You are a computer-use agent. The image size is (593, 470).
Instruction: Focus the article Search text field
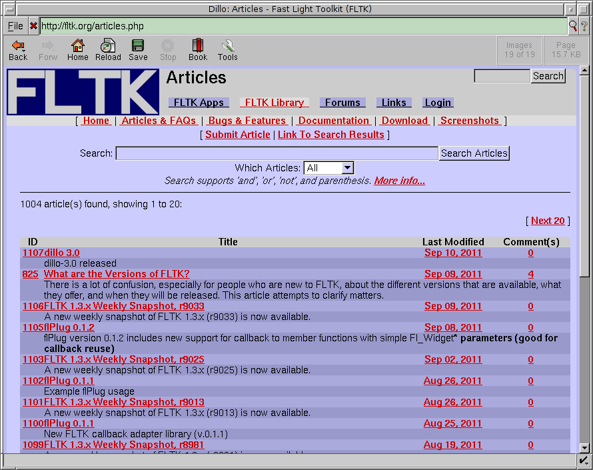pyautogui.click(x=277, y=153)
